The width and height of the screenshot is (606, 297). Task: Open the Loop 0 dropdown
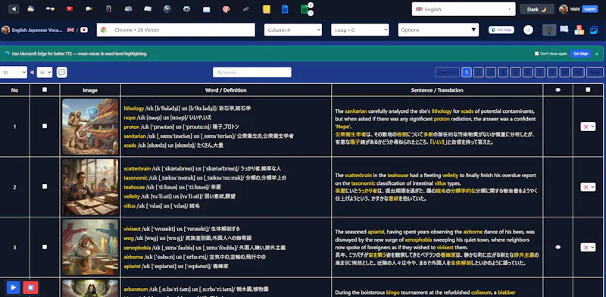(360, 30)
